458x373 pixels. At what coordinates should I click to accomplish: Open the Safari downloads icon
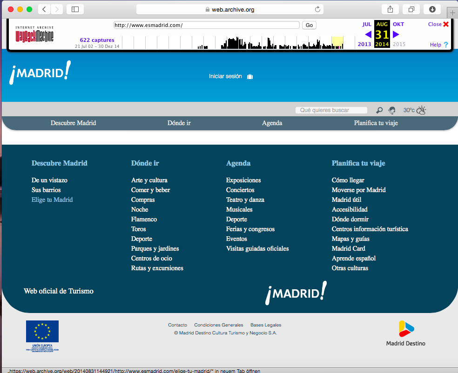pyautogui.click(x=432, y=9)
